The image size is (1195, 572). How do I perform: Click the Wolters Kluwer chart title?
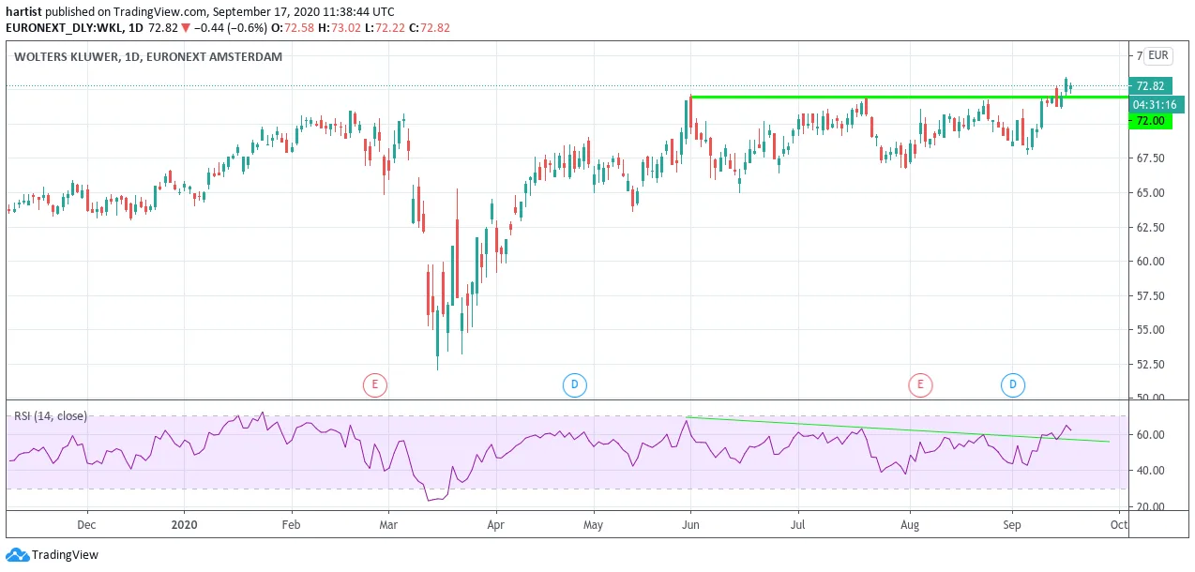pyautogui.click(x=148, y=56)
